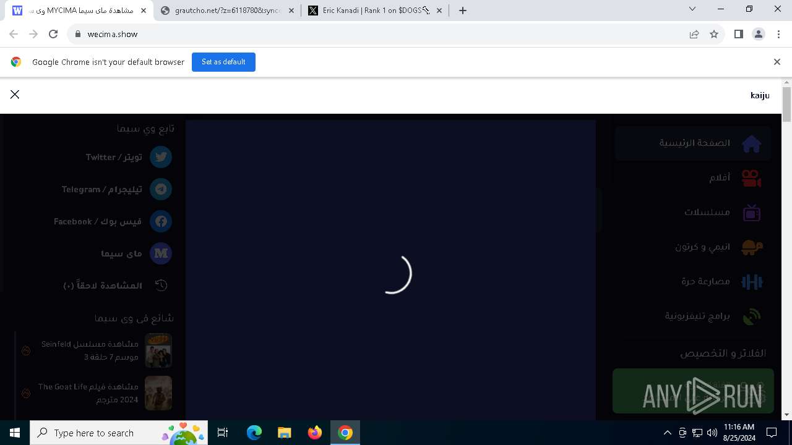Viewport: 792px width, 445px height.
Task: Open the ماي سيما link
Action: (122, 253)
